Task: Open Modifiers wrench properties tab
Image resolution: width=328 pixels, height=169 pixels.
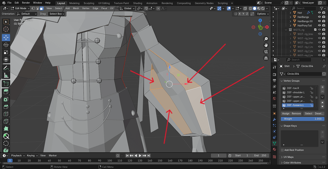Action: point(274,120)
